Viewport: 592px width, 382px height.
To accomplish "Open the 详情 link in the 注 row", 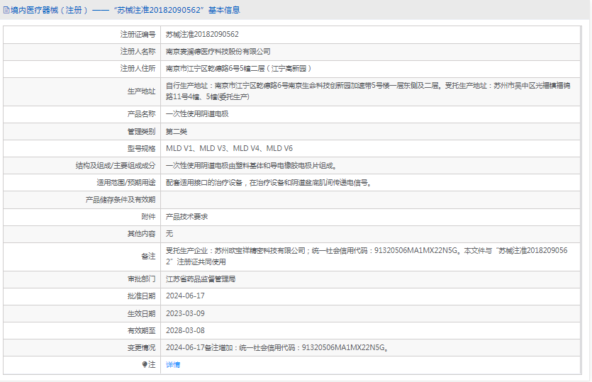I will pyautogui.click(x=173, y=364).
